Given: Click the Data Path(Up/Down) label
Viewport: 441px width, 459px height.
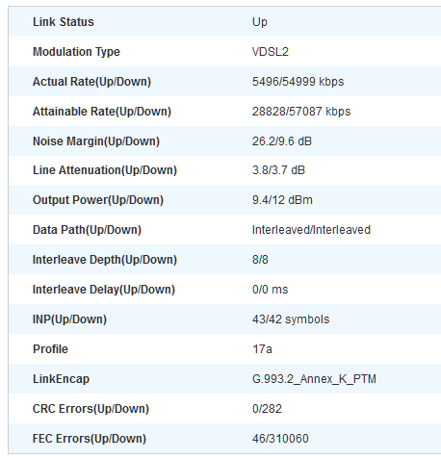Looking at the screenshot, I should [87, 230].
